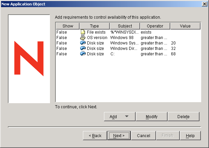The width and height of the screenshot is (209, 148).
Task: Return to previous step with Back
Action: [x=95, y=135]
